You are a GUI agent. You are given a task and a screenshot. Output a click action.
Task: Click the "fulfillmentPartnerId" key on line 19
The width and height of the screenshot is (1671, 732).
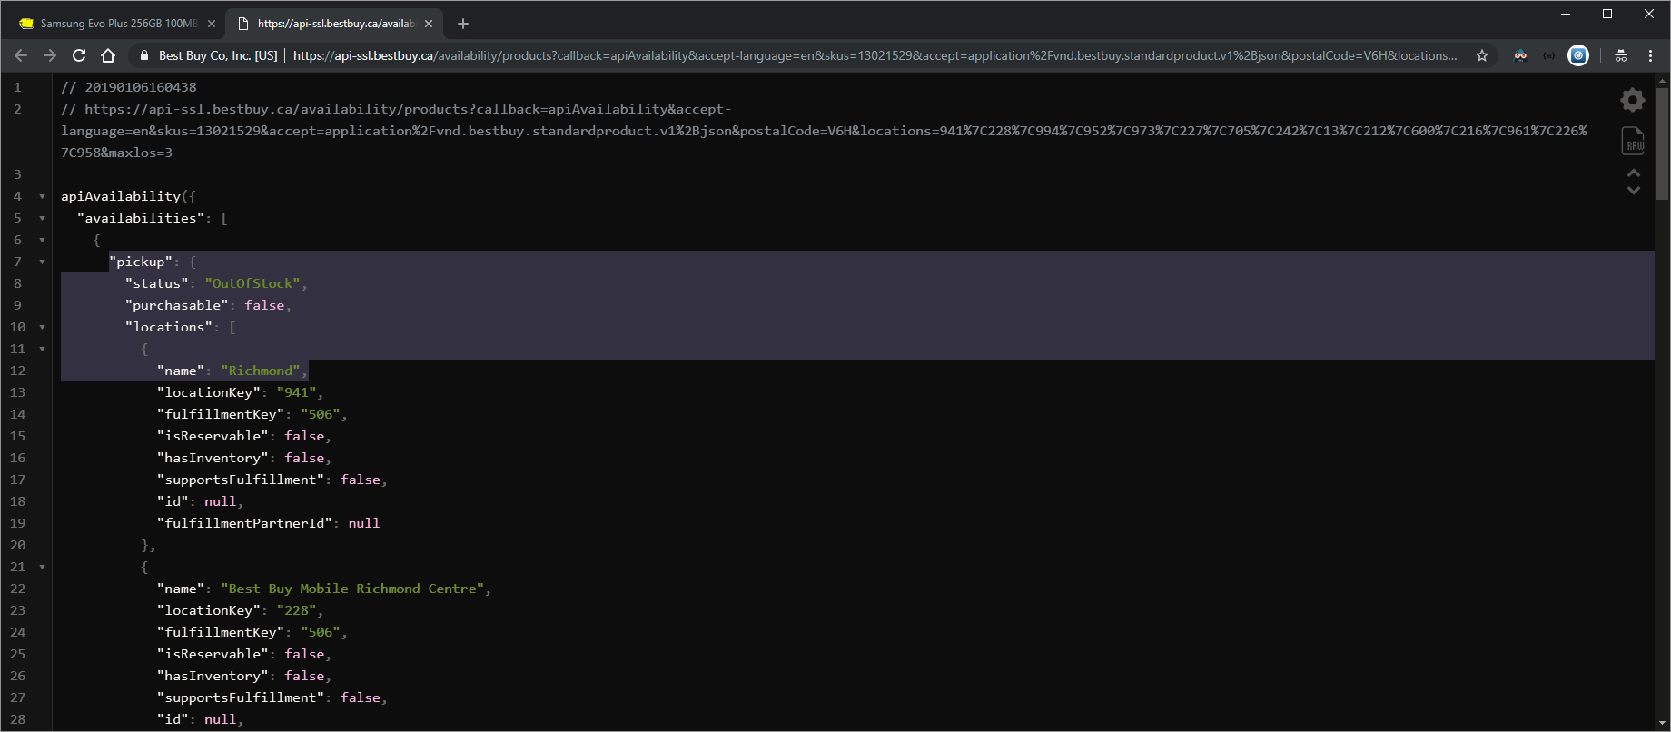(245, 523)
